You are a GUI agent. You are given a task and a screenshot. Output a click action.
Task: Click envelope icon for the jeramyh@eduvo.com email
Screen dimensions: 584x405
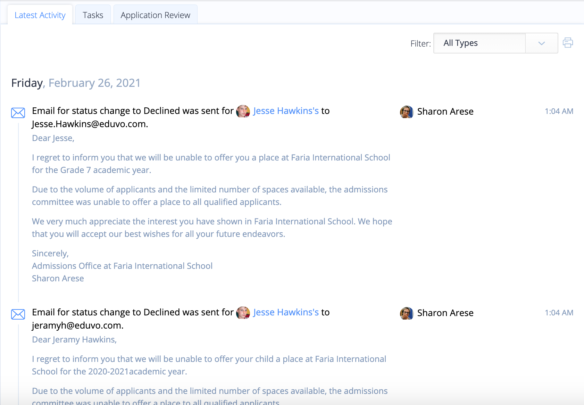(18, 314)
